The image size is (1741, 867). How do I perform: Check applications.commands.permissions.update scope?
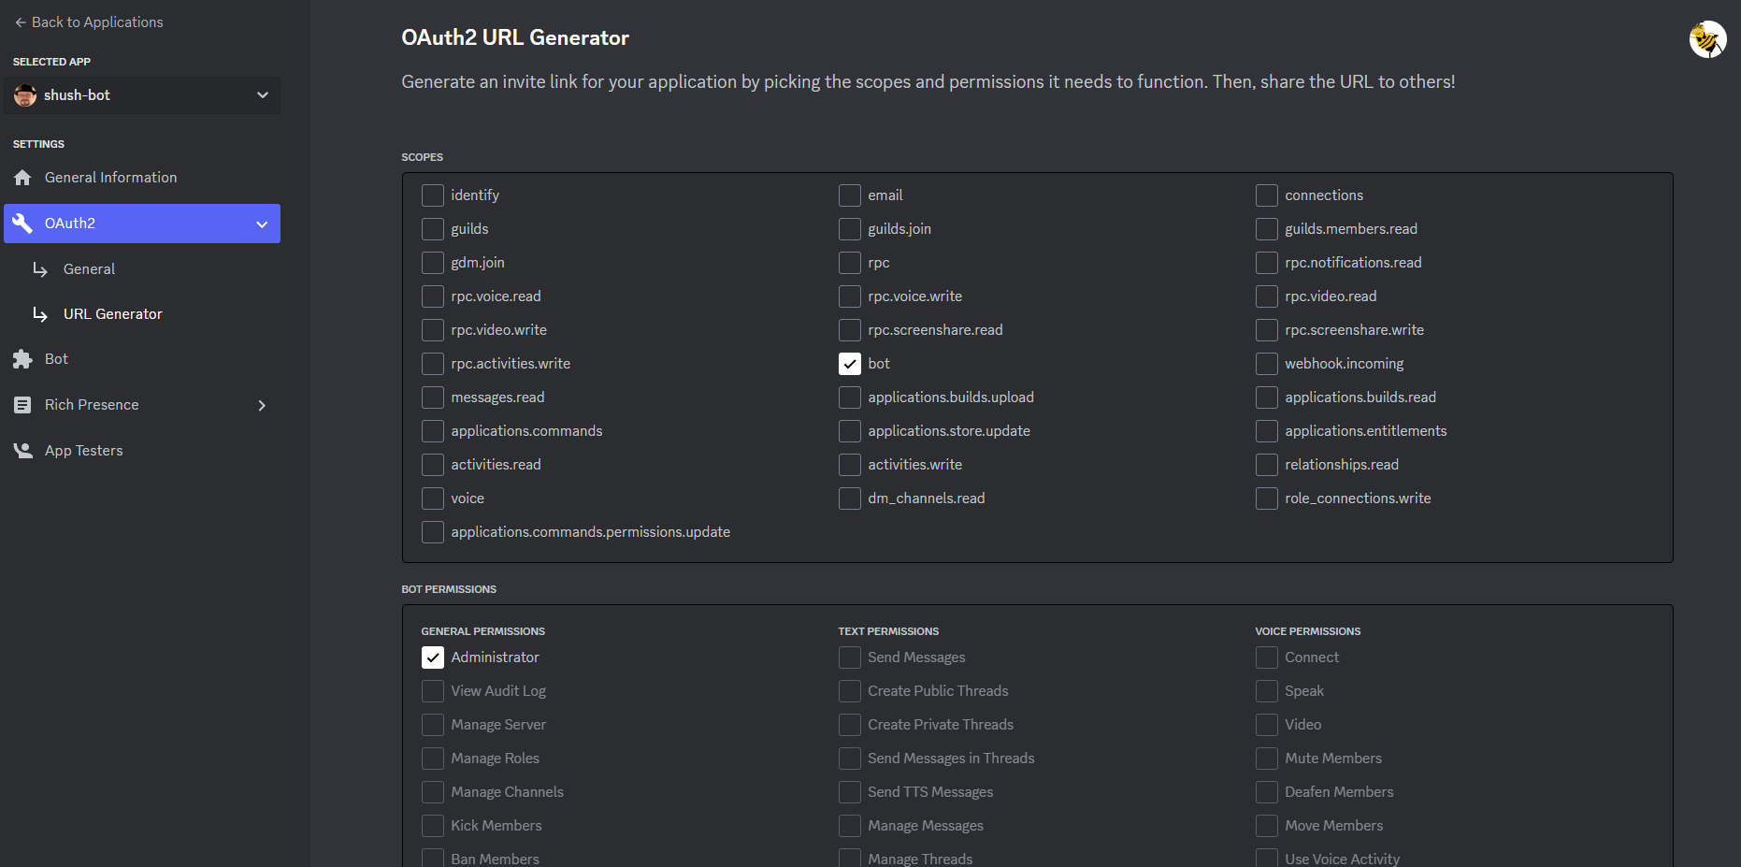(x=432, y=532)
